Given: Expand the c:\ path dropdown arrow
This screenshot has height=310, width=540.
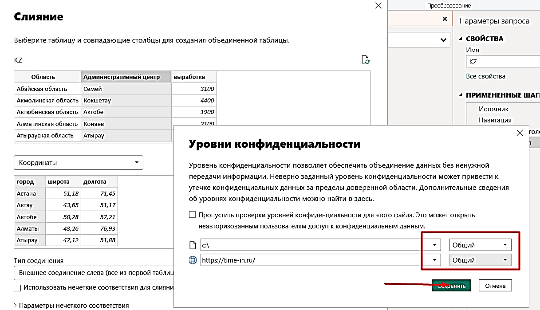Looking at the screenshot, I should click(434, 245).
